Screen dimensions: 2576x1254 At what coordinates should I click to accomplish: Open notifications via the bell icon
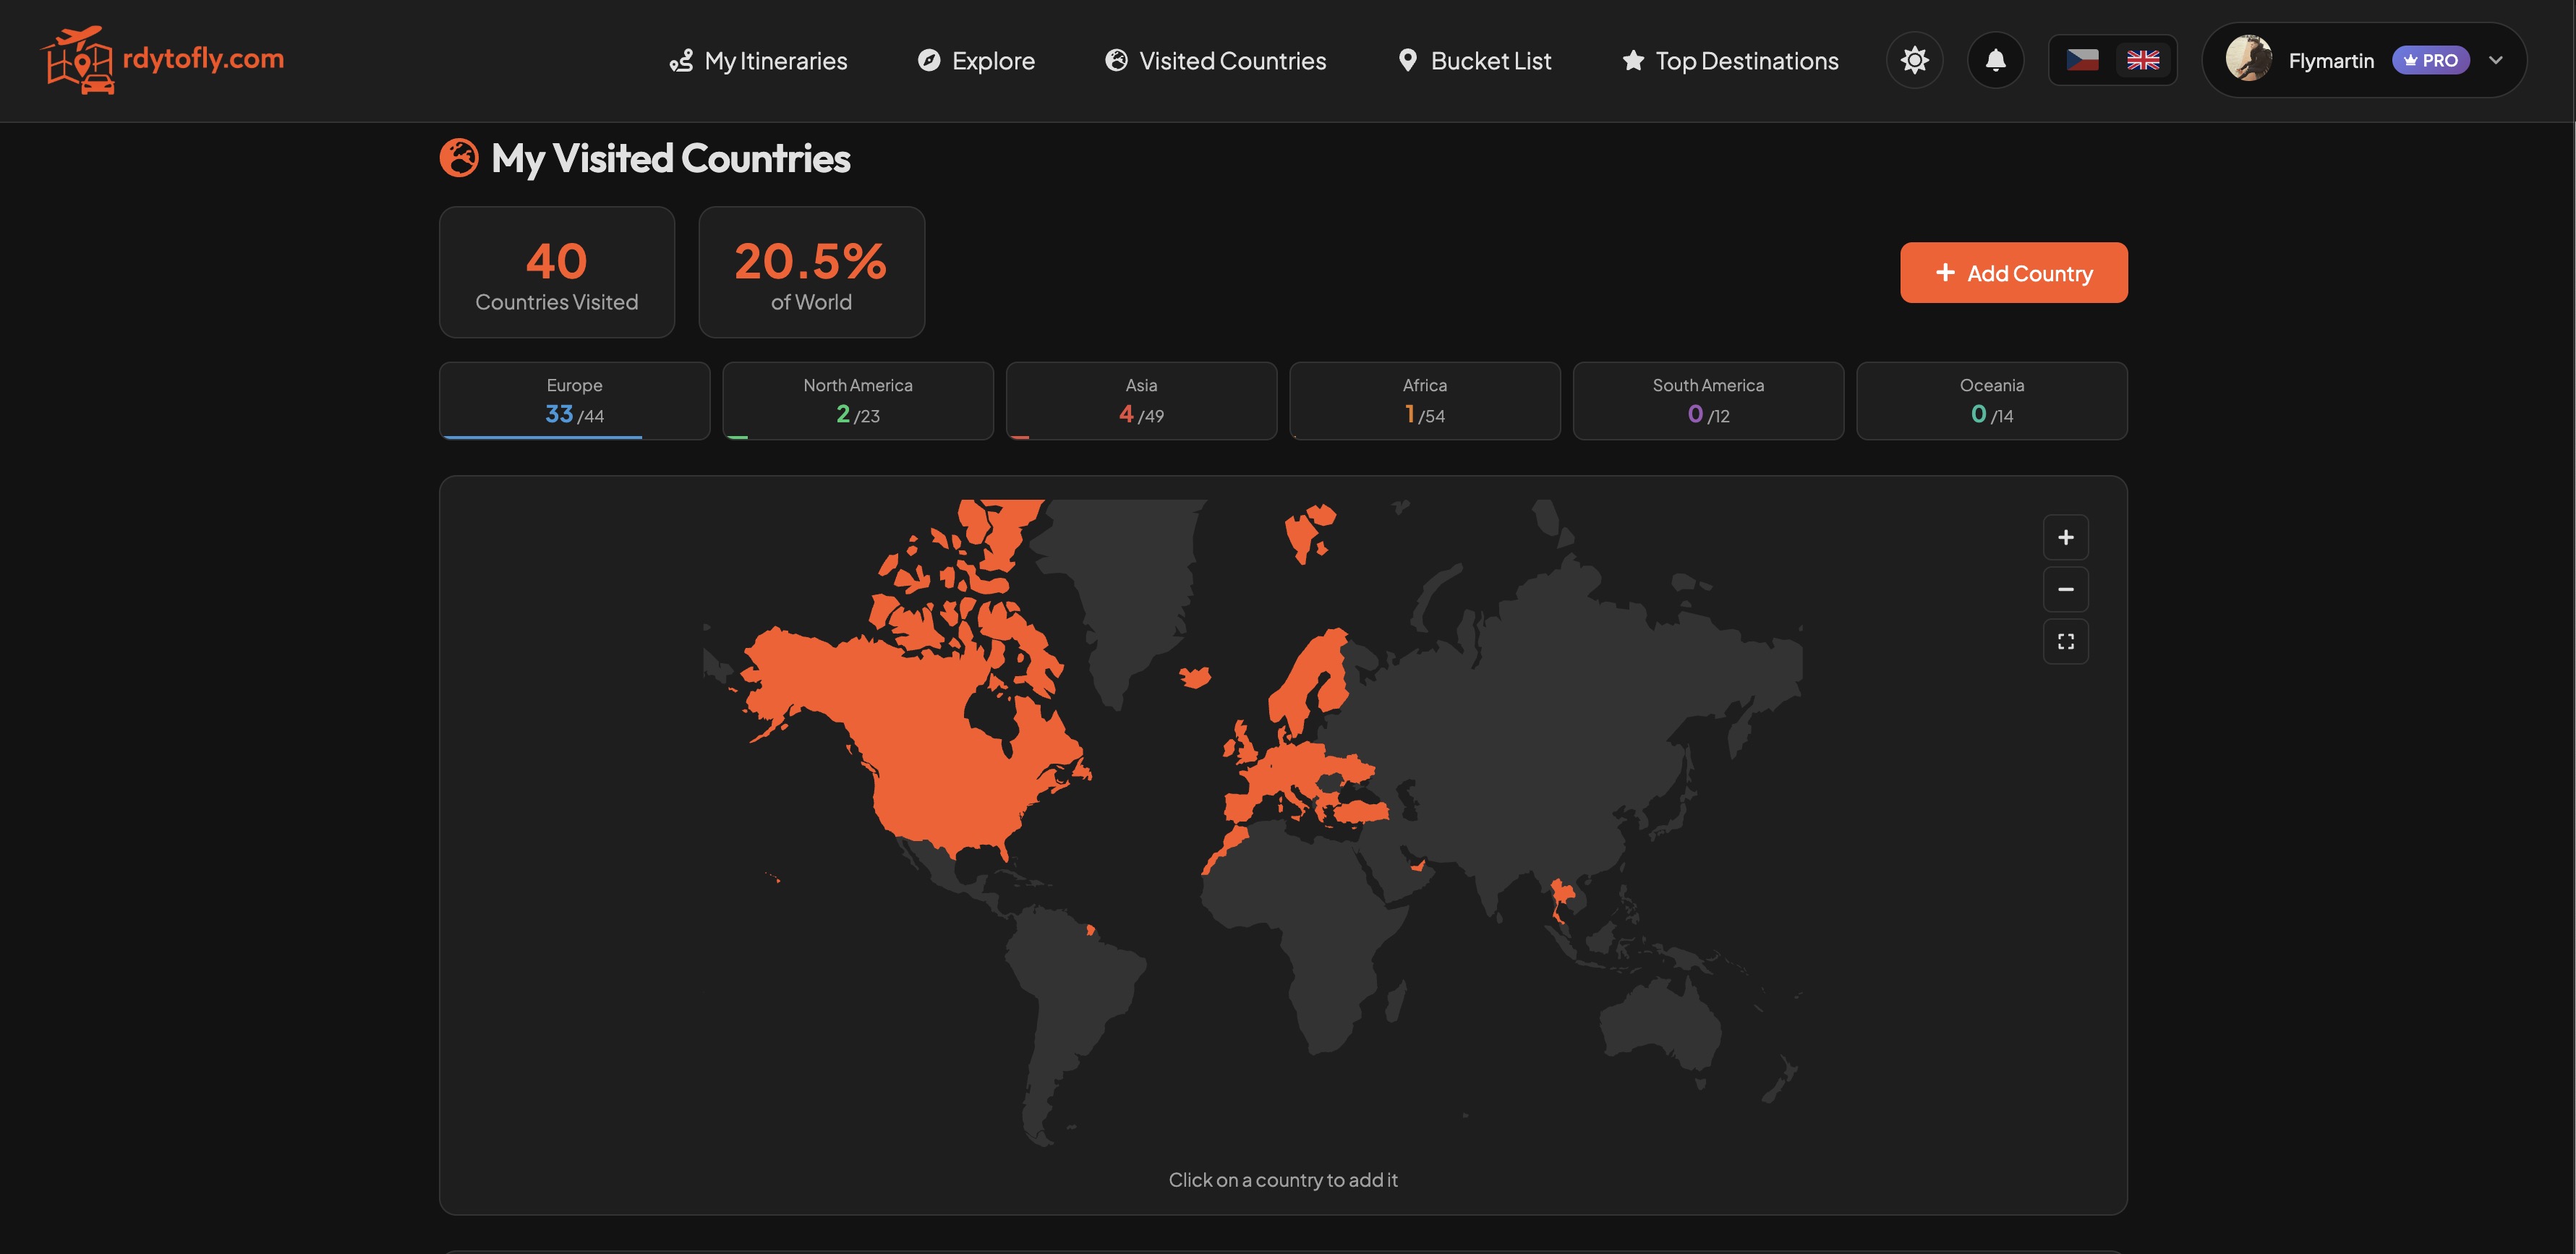click(x=1996, y=60)
